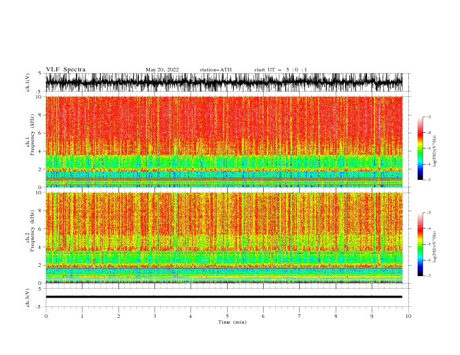This screenshot has height=355, width=460.
Task: Click the ch.2 colorbar 'log(PSD)(V²/Hz)' label
Action: (x=434, y=247)
